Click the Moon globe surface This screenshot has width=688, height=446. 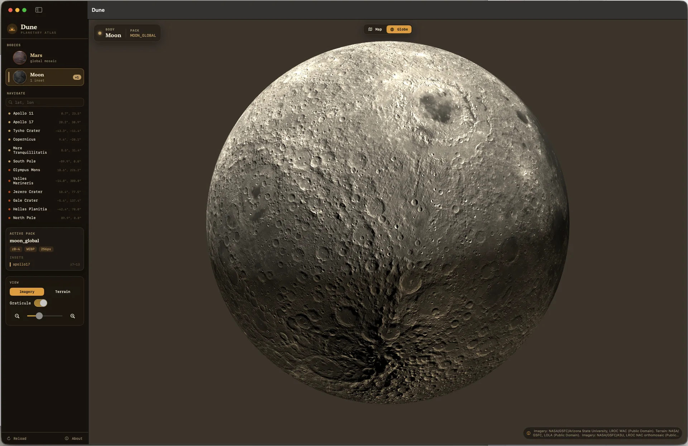(388, 222)
